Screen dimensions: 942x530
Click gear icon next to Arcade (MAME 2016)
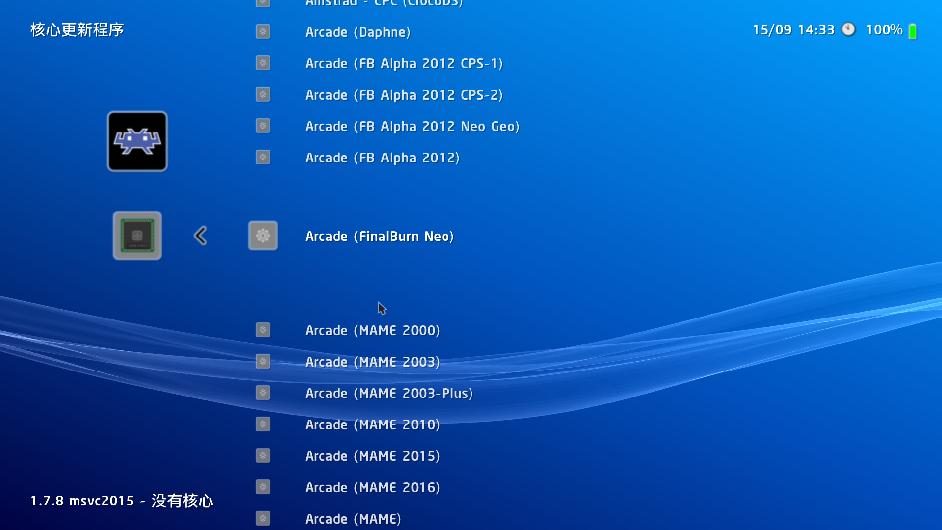click(x=263, y=487)
